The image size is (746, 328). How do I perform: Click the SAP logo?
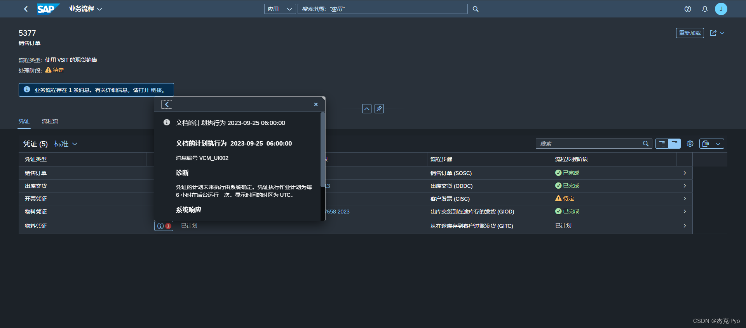[48, 9]
